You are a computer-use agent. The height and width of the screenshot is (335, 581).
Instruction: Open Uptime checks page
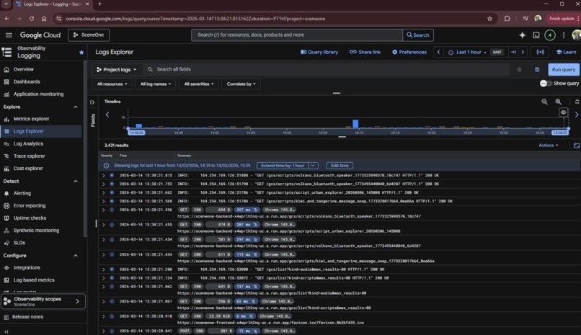point(30,218)
